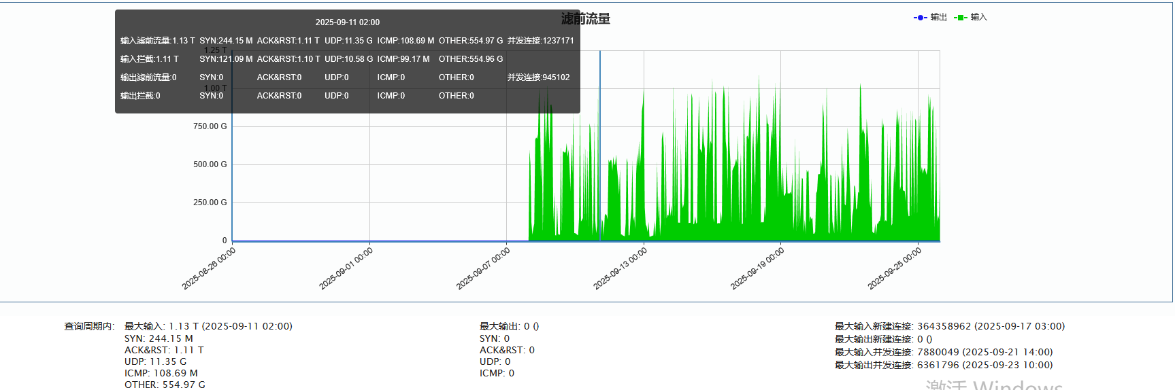1175x390 pixels.
Task: Click the 最大输出: 0 summary line
Action: click(509, 326)
